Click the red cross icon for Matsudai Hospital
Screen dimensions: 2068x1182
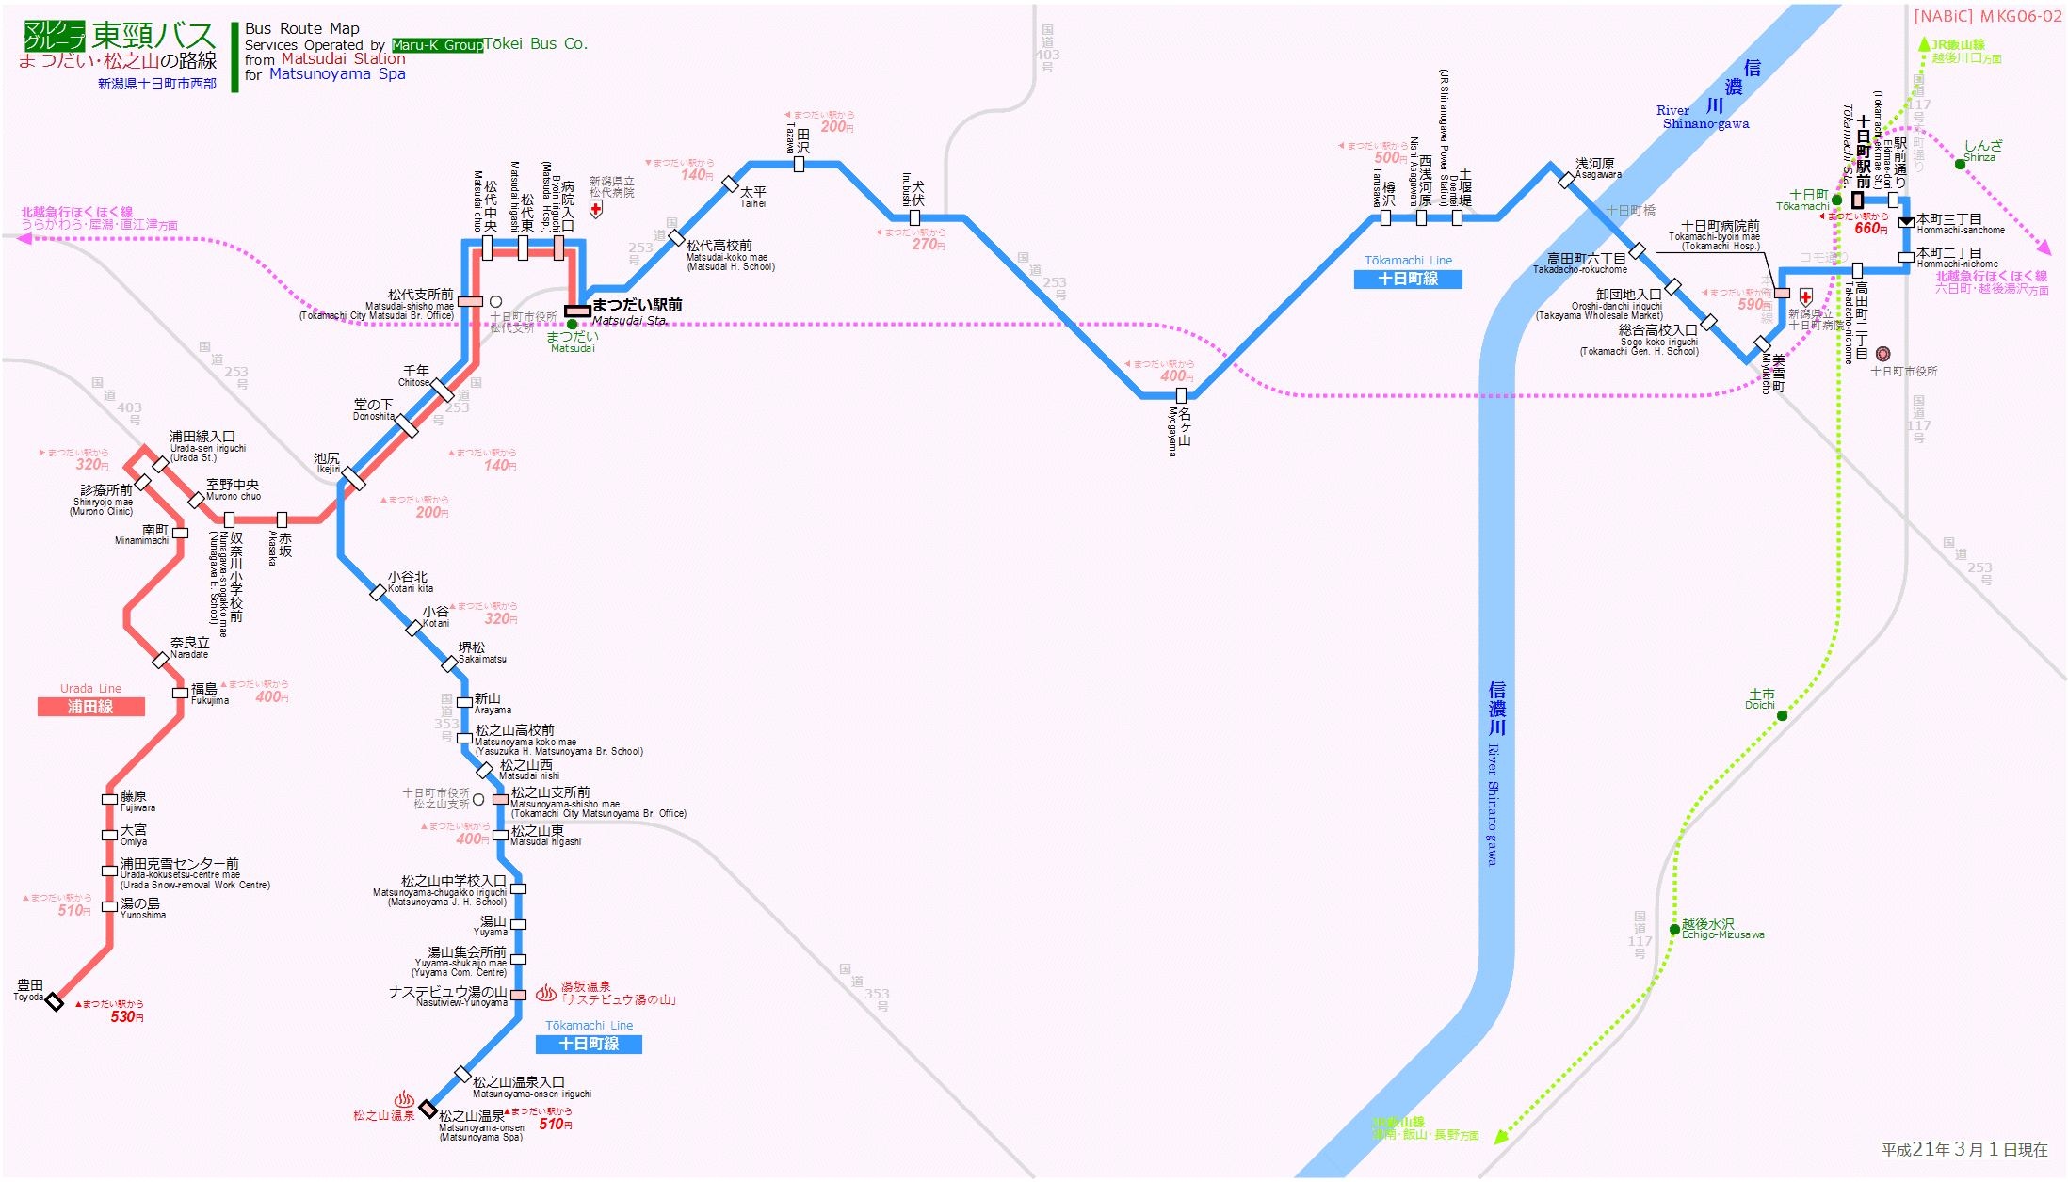pyautogui.click(x=596, y=209)
